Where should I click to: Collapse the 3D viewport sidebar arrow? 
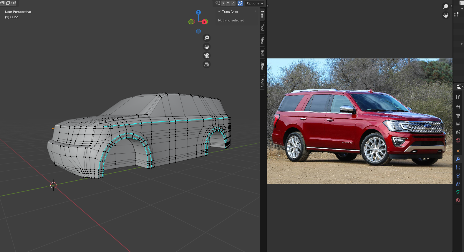pyautogui.click(x=267, y=6)
